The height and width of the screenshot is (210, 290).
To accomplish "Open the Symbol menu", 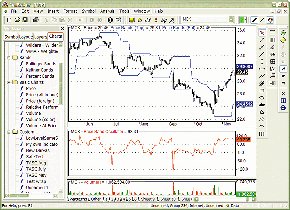I will coord(89,11).
